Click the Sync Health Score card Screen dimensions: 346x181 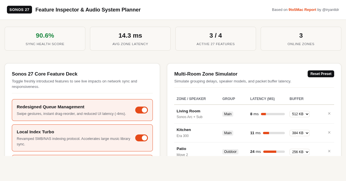45,39
